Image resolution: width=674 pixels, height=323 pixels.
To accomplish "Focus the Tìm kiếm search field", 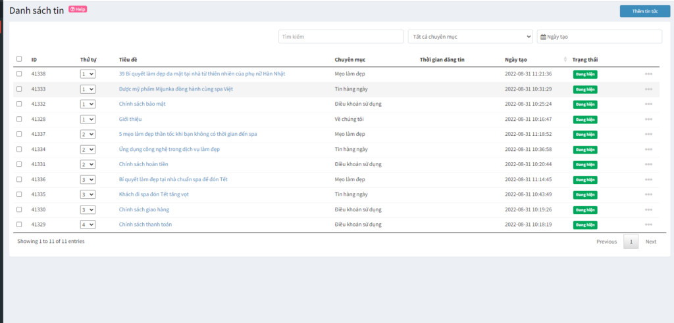I will 341,37.
